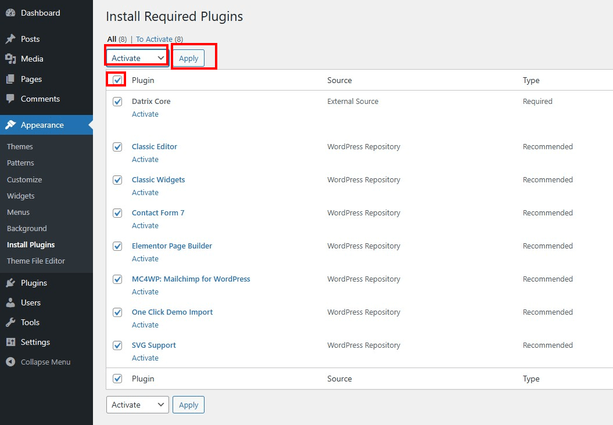This screenshot has width=613, height=425.
Task: Go to Patterns submenu
Action: (x=20, y=163)
